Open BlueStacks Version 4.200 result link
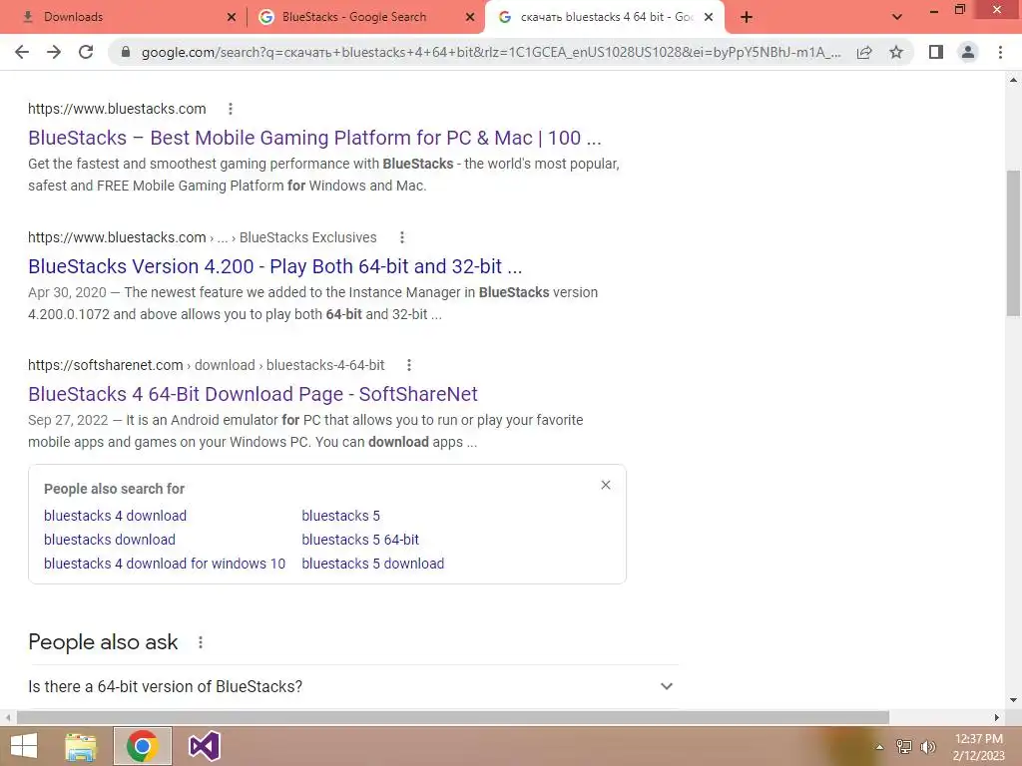 275,266
